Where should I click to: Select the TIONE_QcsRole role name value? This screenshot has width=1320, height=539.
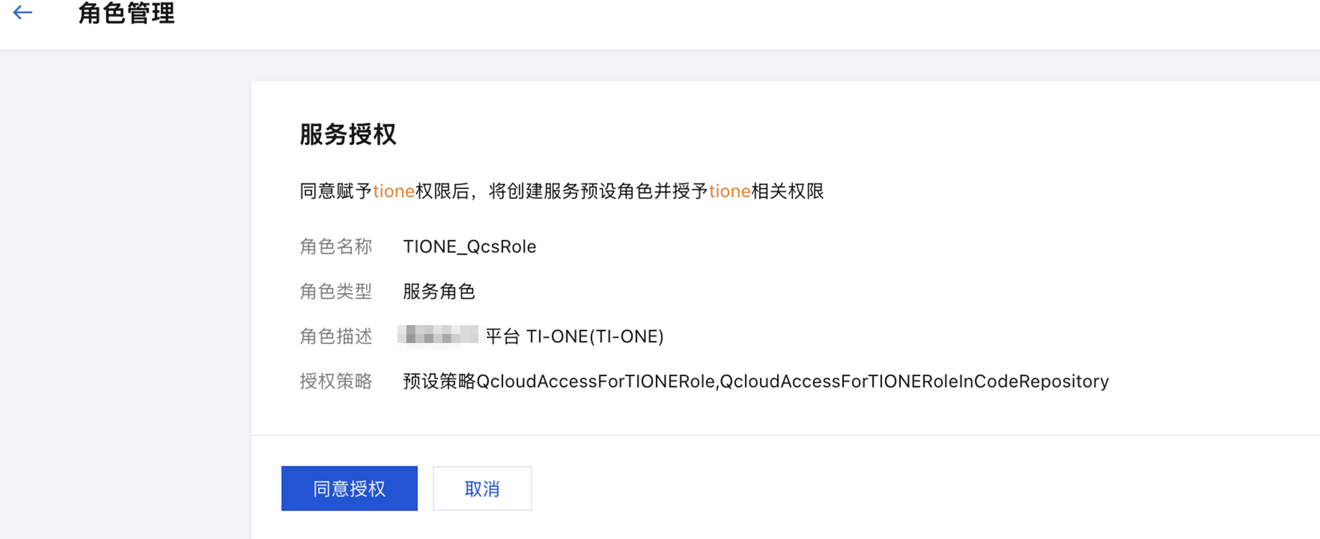(x=469, y=247)
